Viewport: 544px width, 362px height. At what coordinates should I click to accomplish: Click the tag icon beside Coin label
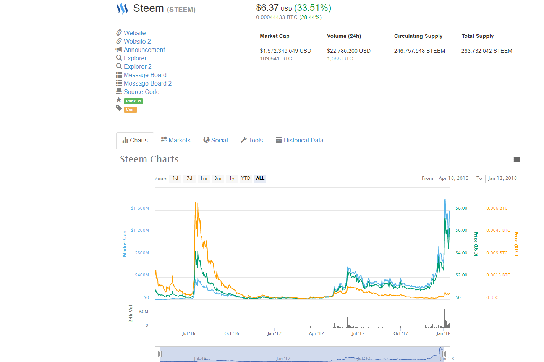pyautogui.click(x=119, y=108)
